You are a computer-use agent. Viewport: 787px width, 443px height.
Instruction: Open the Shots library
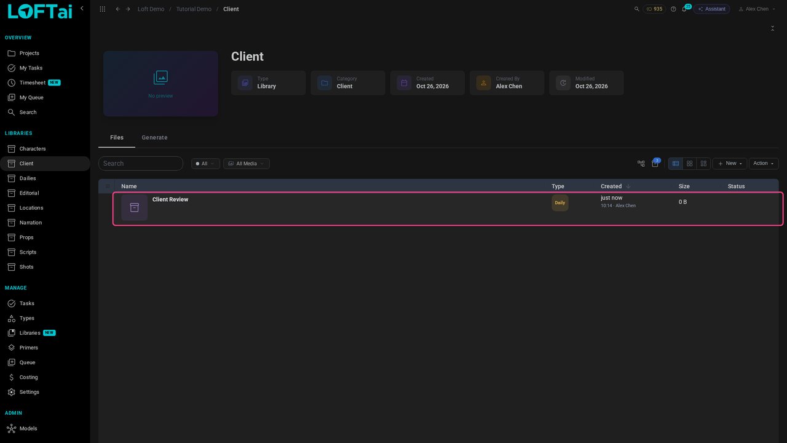point(45,267)
